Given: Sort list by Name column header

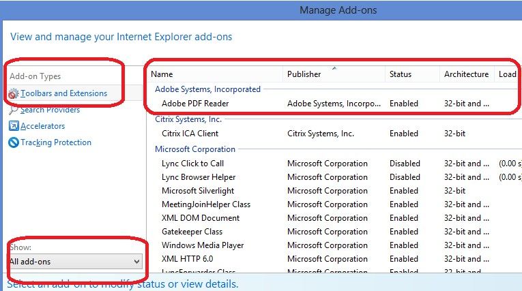Looking at the screenshot, I should click(162, 74).
